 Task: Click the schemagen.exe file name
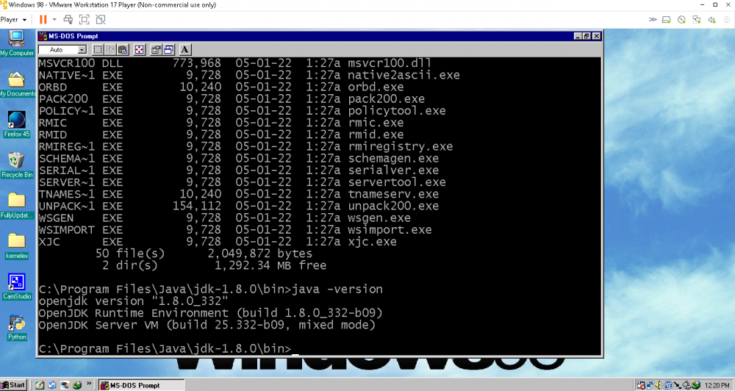tap(393, 159)
